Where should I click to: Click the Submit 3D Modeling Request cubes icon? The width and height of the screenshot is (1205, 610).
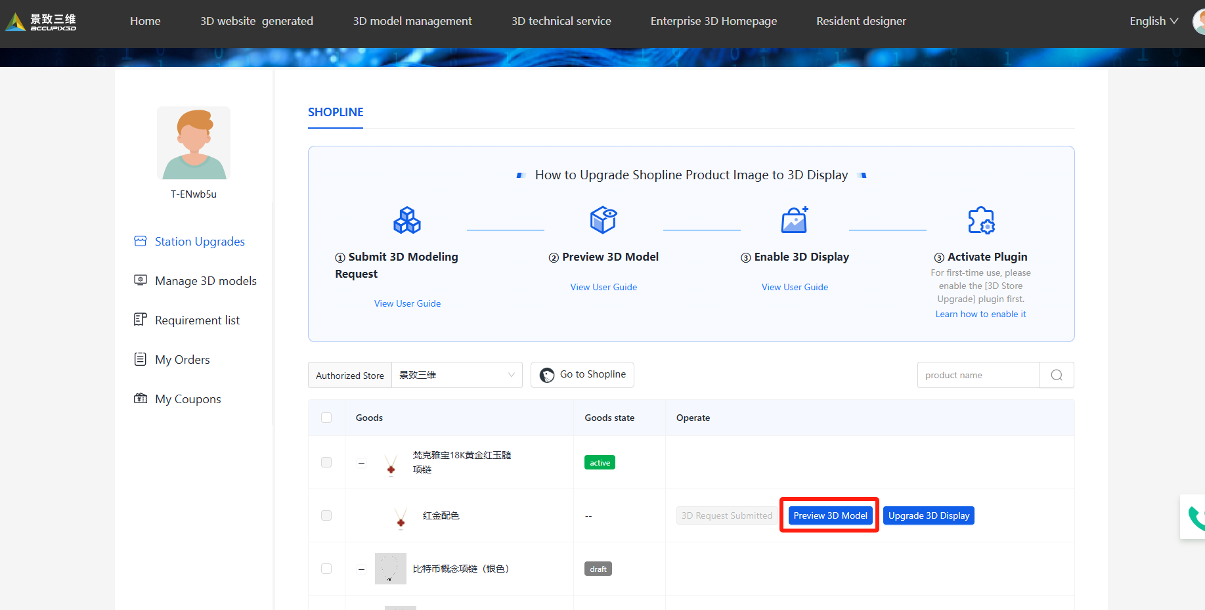(407, 220)
